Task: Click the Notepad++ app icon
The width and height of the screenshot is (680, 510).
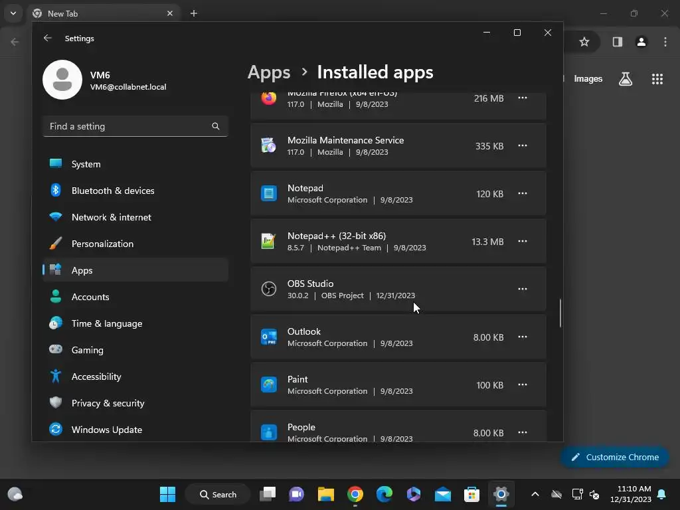Action: (269, 241)
